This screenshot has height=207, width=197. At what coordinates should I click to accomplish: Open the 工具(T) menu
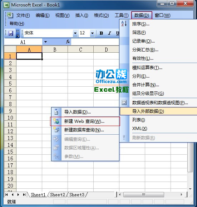[122, 15]
